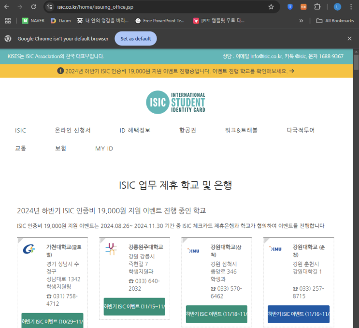Image resolution: width=359 pixels, height=328 pixels.
Task: Click the 강원대학교(삼척) school name
Action: point(226,251)
